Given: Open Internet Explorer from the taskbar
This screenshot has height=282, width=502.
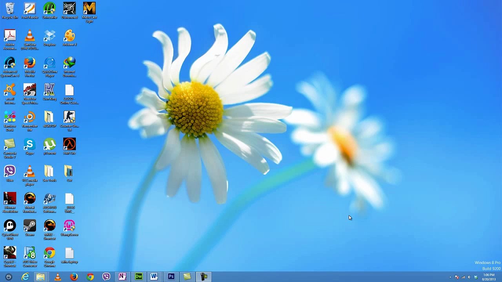Looking at the screenshot, I should 25,277.
